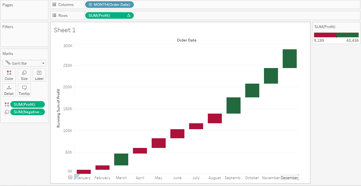Open the Size card in Marks
361x186 pixels.
coord(24,75)
